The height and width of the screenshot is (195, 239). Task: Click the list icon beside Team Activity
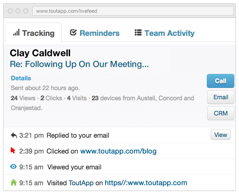click(x=138, y=32)
